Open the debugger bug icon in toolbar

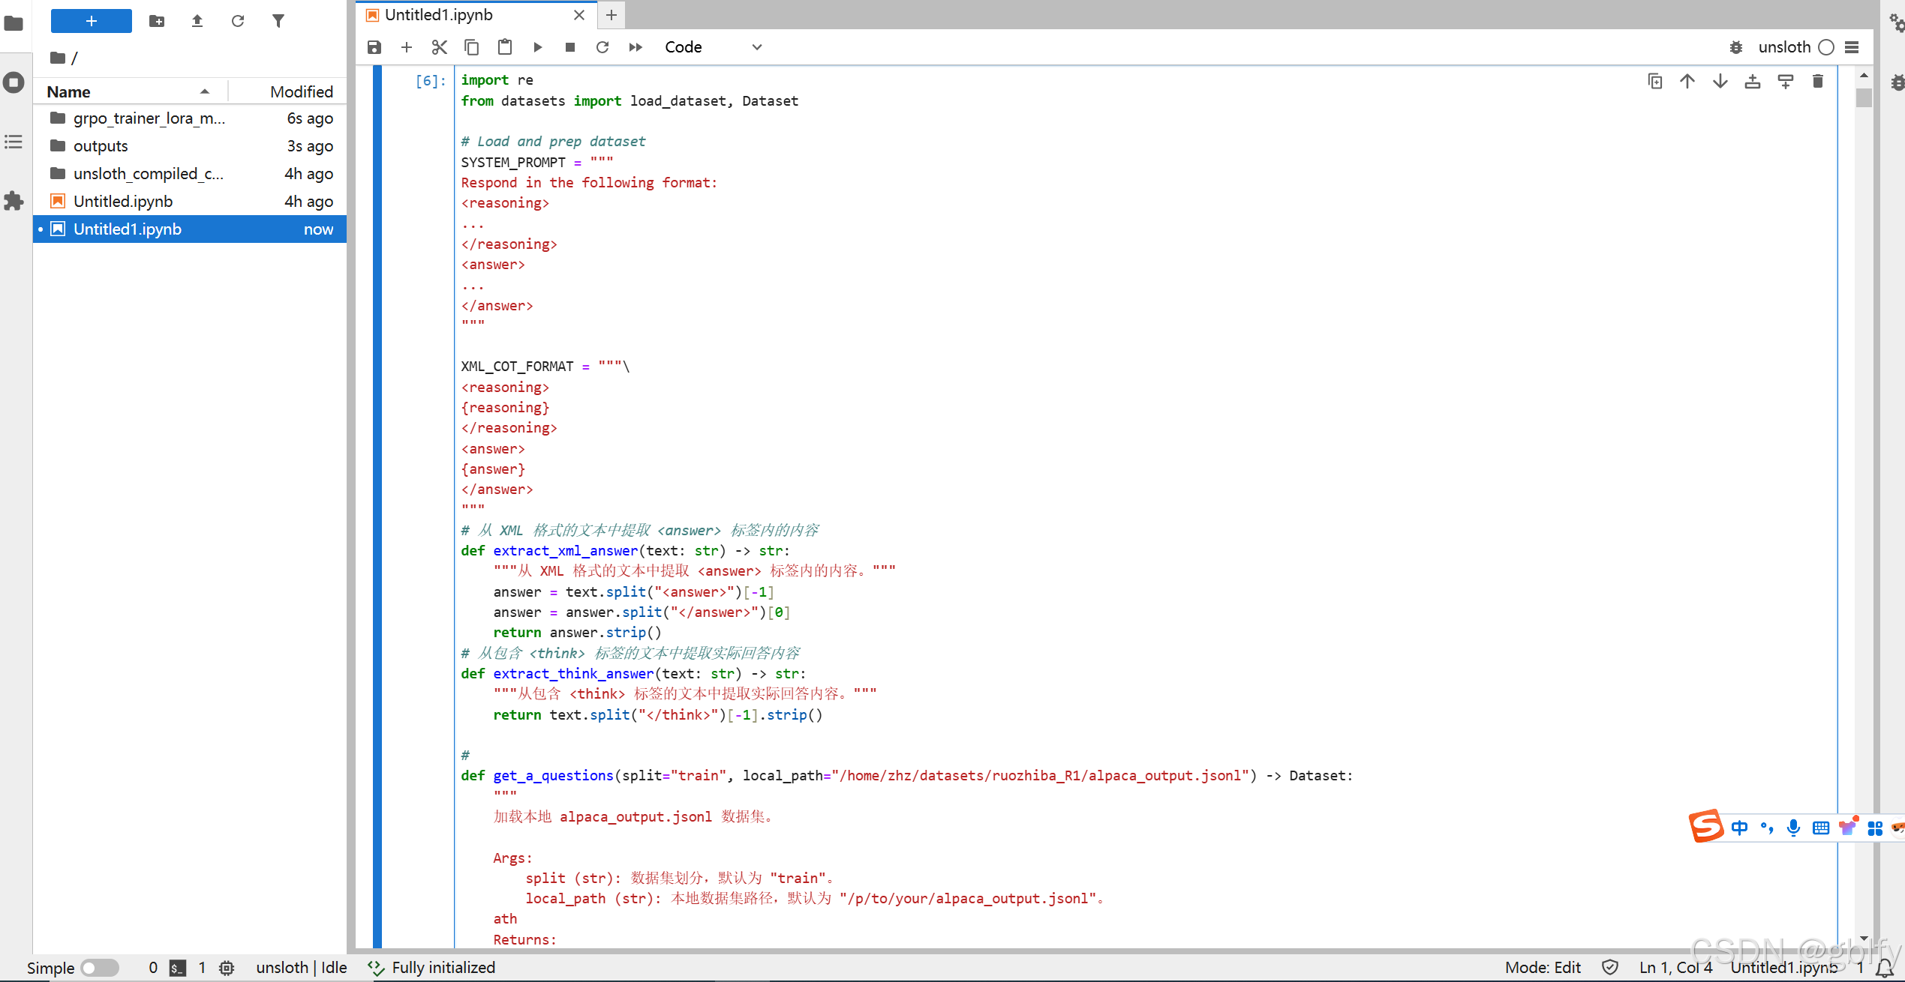tap(1736, 47)
